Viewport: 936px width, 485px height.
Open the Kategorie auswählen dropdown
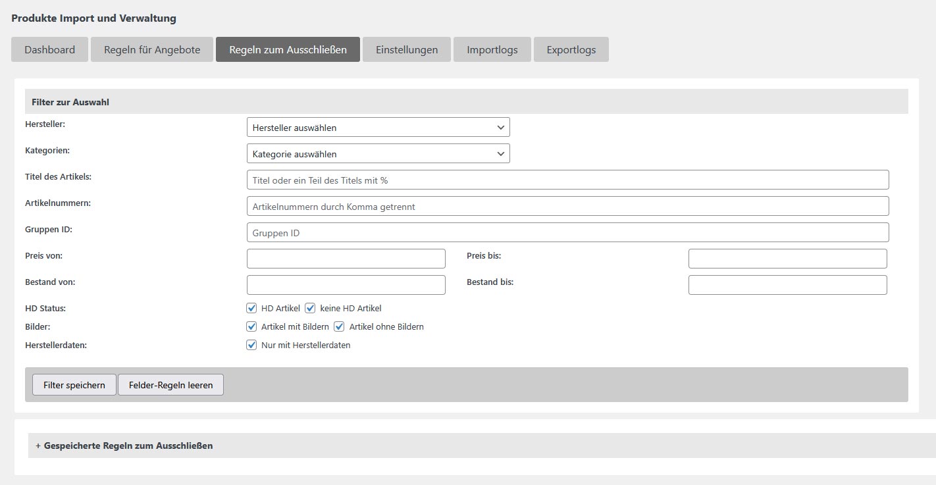[x=378, y=153]
